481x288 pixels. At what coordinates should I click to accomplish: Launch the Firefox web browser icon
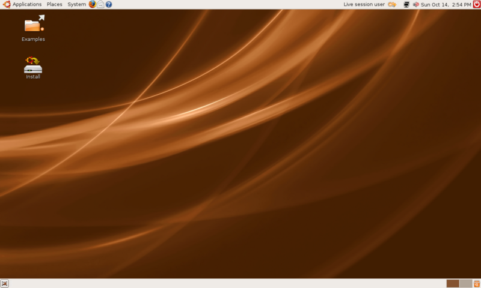[93, 4]
